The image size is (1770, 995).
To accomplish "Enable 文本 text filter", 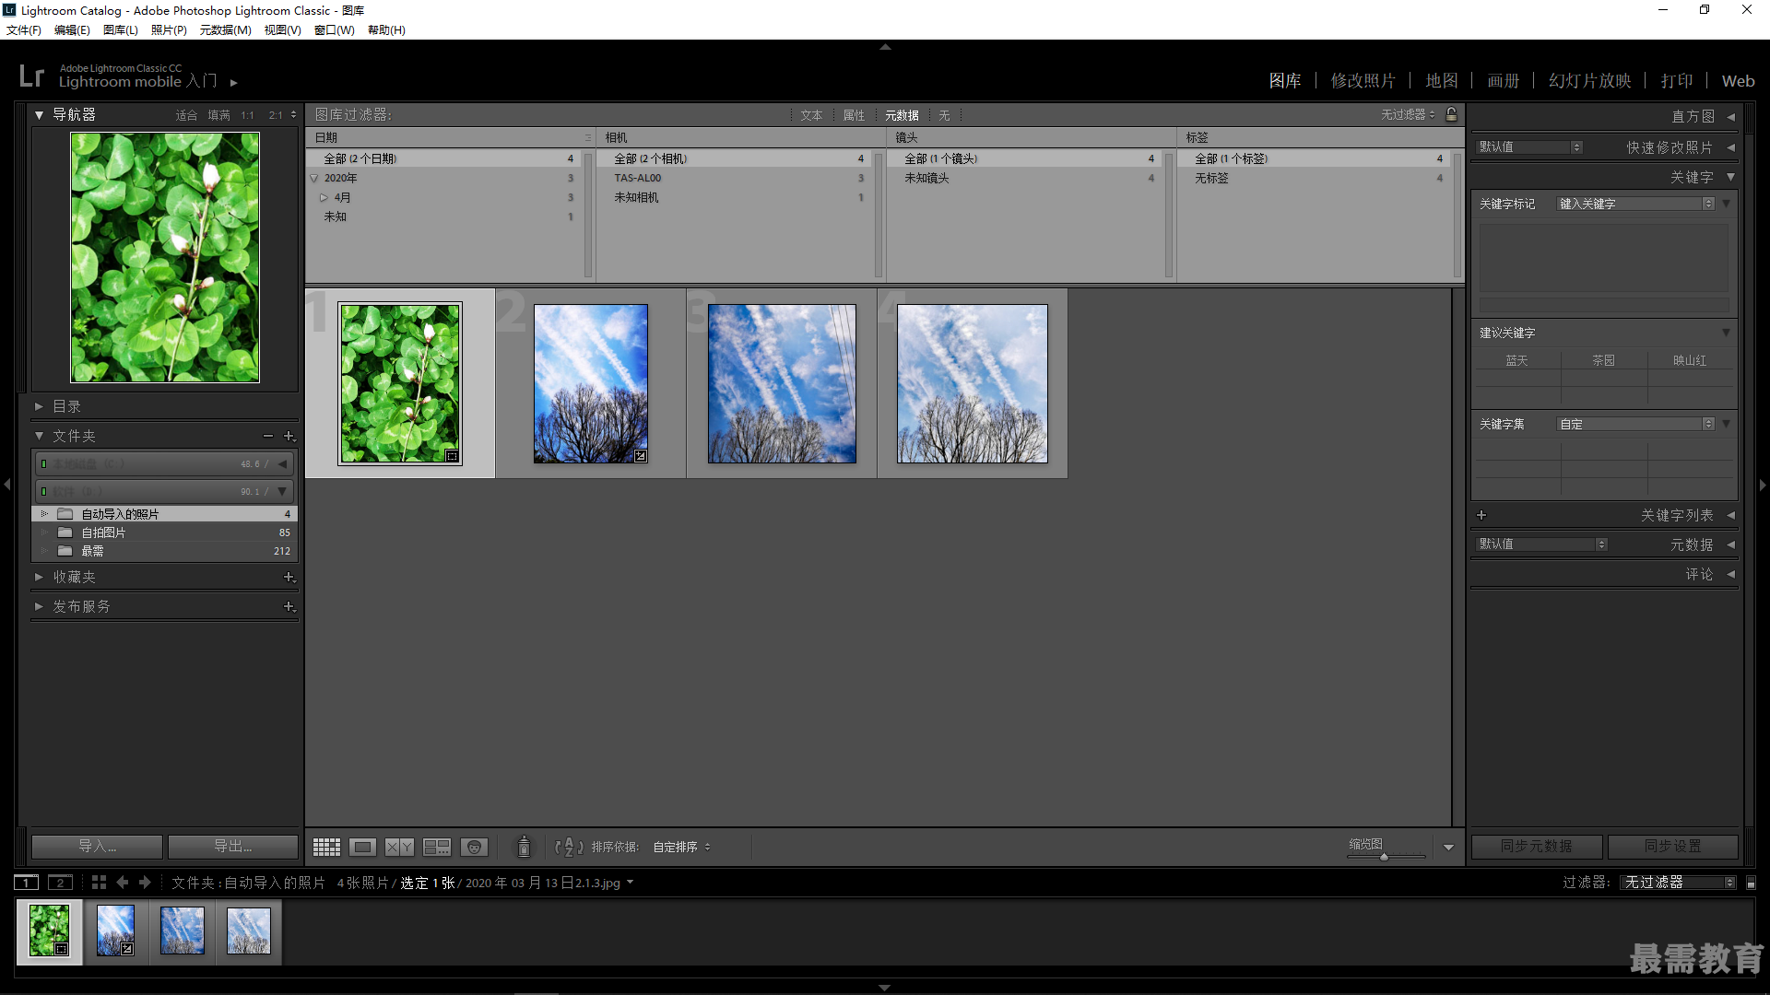I will (811, 115).
